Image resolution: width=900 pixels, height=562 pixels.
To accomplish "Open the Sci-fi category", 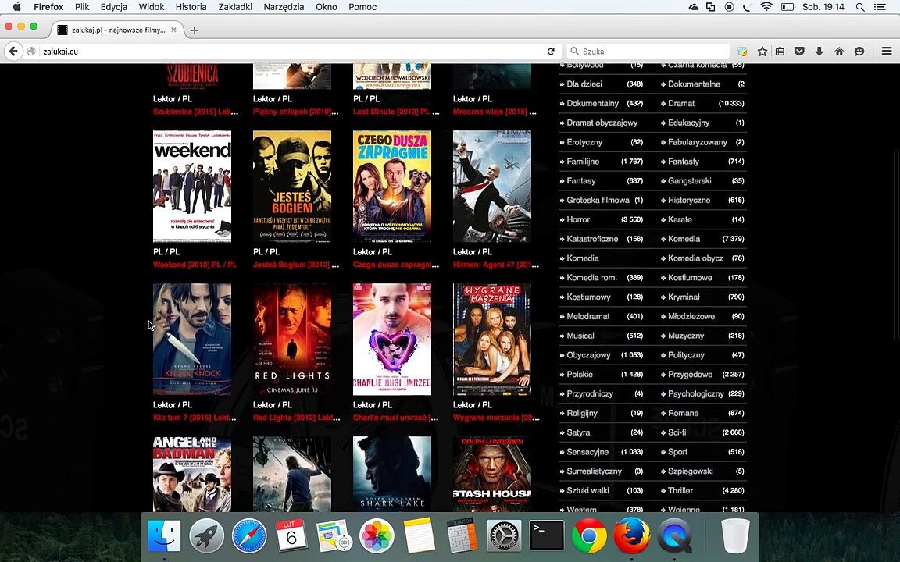I will click(x=677, y=432).
